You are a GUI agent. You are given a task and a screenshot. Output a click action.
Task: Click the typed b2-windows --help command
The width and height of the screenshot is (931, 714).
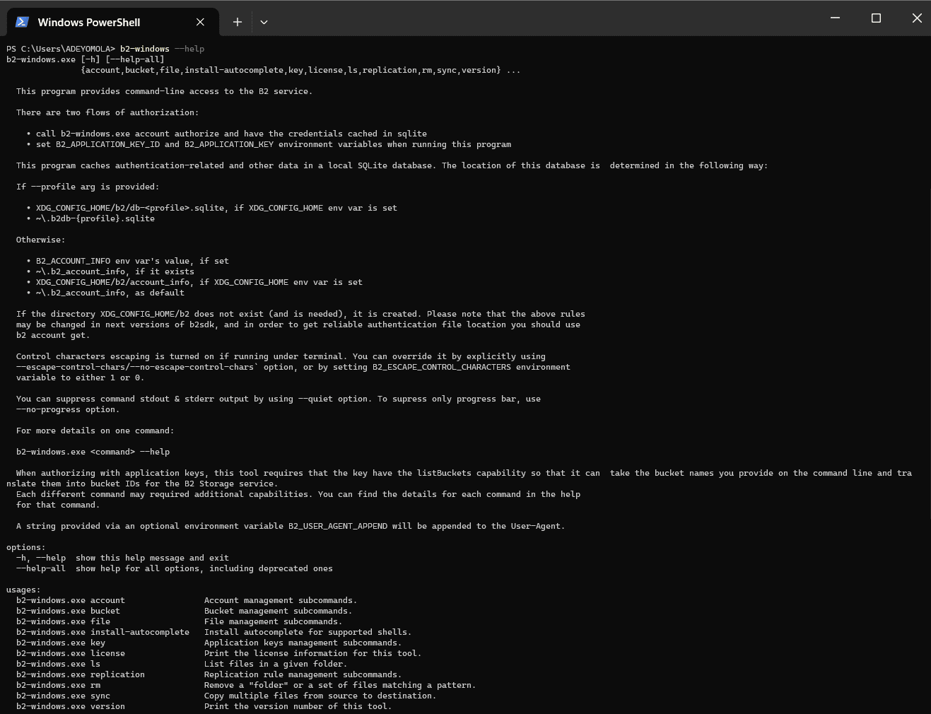[x=162, y=49]
